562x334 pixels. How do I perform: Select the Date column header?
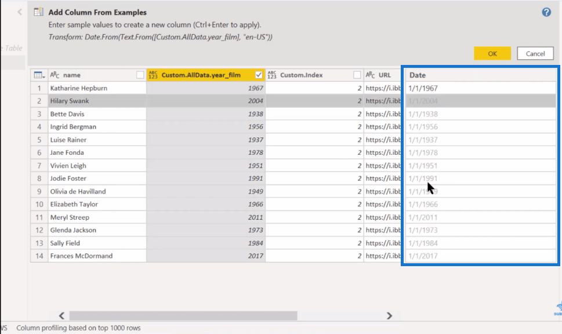click(x=481, y=75)
